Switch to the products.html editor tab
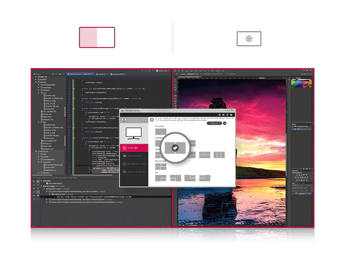351x263 pixels. [118, 74]
